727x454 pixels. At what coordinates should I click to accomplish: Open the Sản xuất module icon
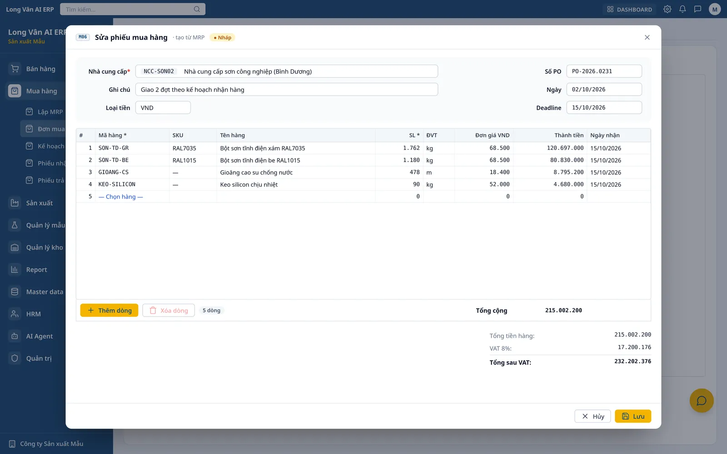click(x=15, y=203)
